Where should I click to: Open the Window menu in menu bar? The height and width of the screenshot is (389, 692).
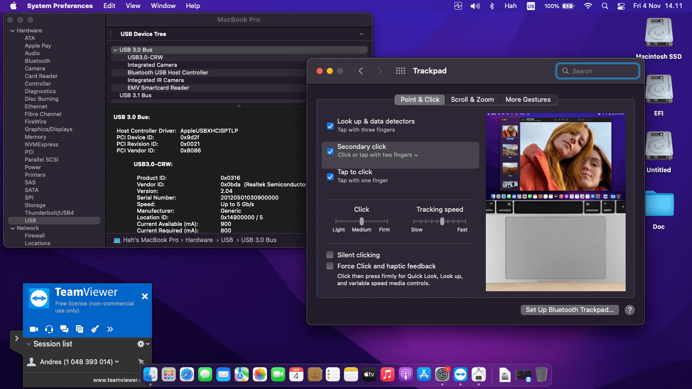163,6
